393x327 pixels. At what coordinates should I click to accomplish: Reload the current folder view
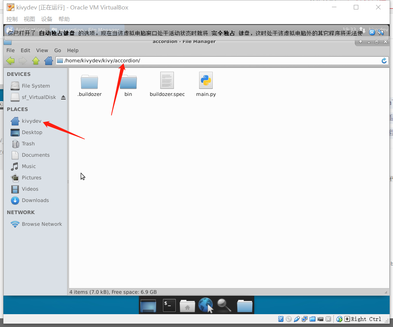click(x=384, y=60)
